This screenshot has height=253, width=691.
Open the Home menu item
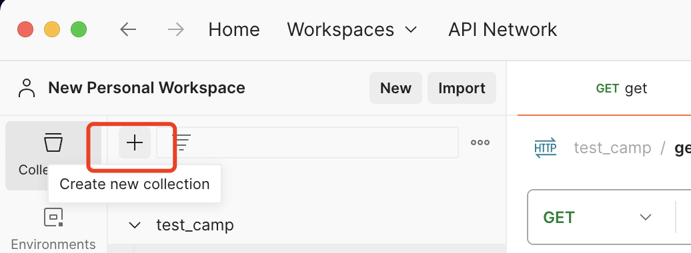tap(234, 29)
